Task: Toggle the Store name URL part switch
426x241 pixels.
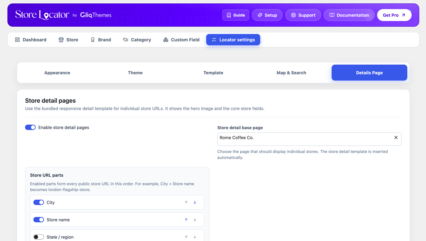Action: click(39, 220)
